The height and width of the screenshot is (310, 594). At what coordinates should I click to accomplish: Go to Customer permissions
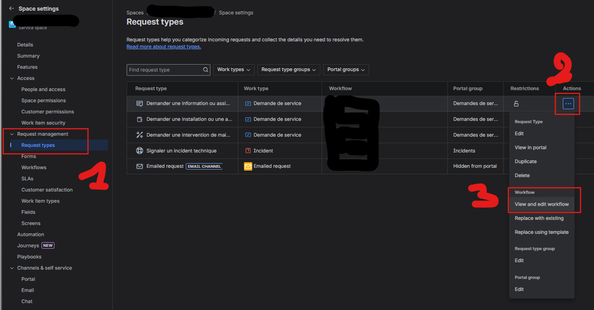tap(48, 112)
